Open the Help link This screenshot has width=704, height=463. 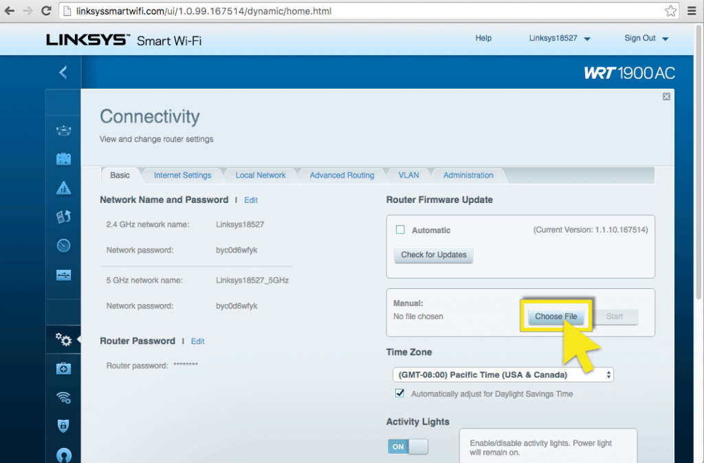[483, 38]
